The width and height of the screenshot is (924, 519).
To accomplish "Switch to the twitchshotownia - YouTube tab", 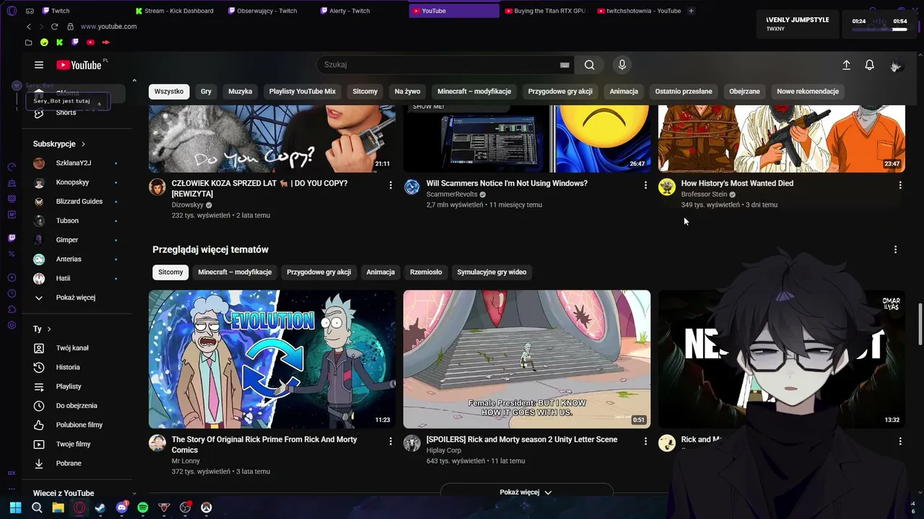I will pos(640,11).
